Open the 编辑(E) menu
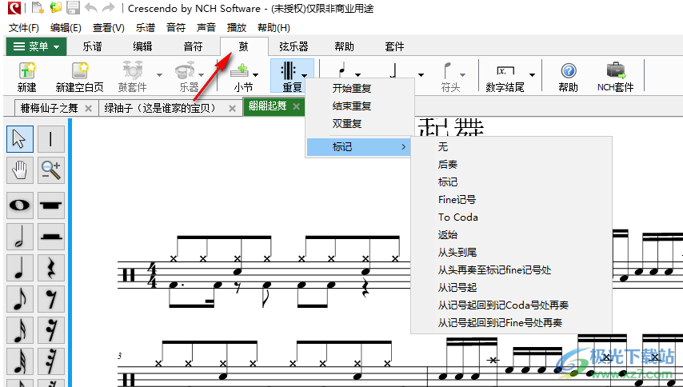683x387 pixels. [66, 28]
